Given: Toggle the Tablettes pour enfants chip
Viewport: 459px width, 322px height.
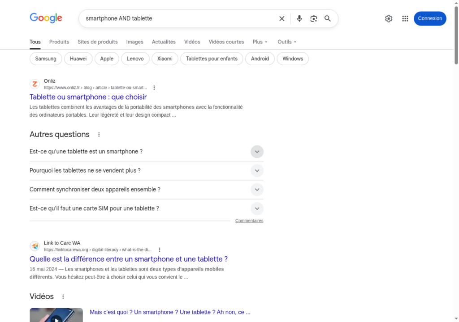Looking at the screenshot, I should [212, 59].
